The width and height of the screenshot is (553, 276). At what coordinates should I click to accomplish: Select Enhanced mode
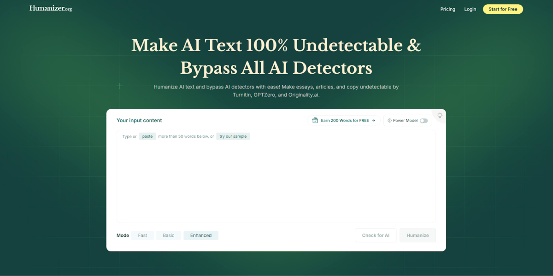(201, 235)
